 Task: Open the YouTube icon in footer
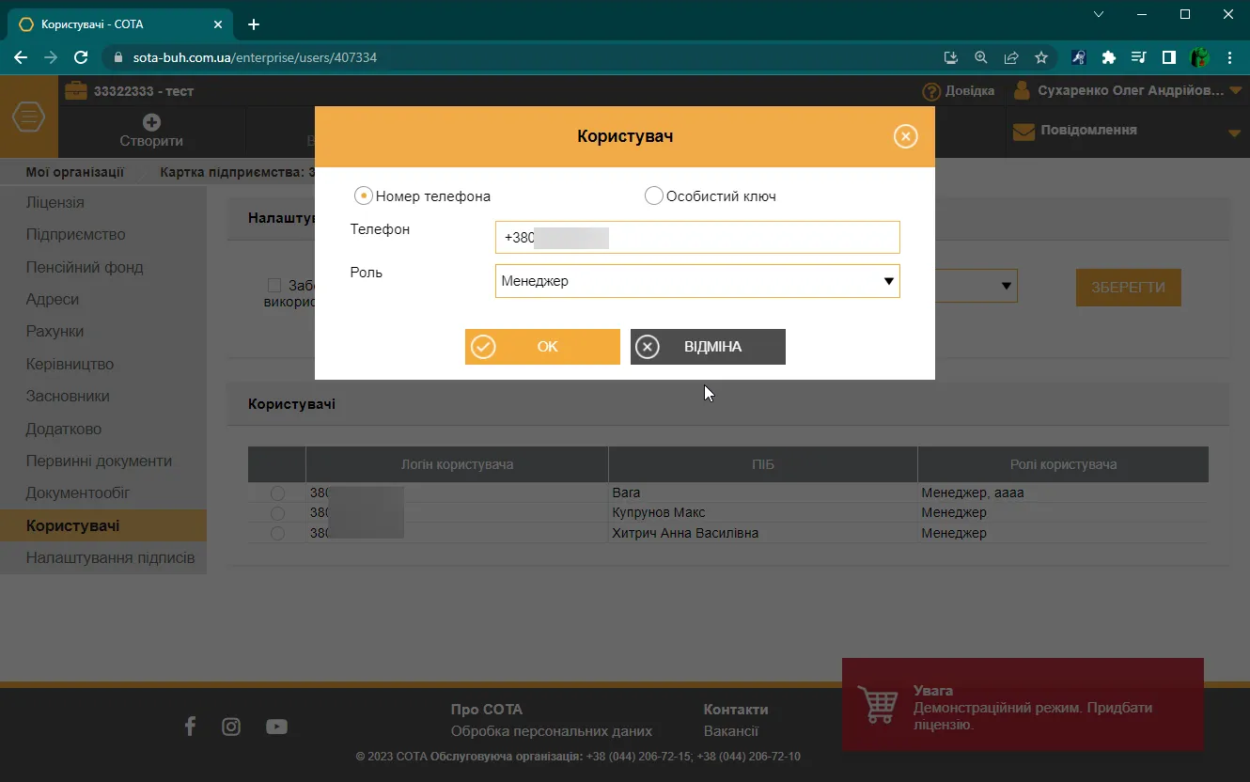click(x=276, y=727)
